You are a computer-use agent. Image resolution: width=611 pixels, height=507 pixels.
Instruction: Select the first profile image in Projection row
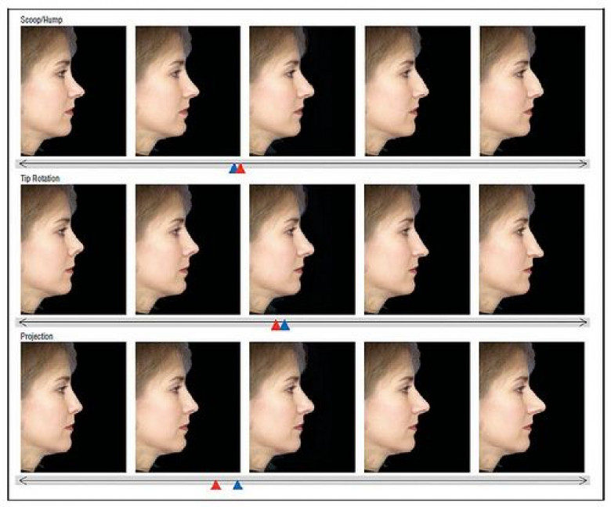(x=73, y=407)
